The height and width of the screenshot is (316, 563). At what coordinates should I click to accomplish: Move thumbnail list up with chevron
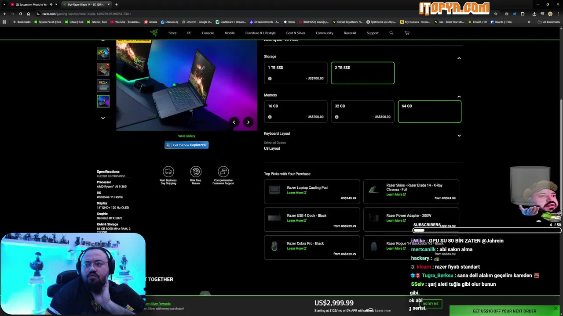[103, 41]
